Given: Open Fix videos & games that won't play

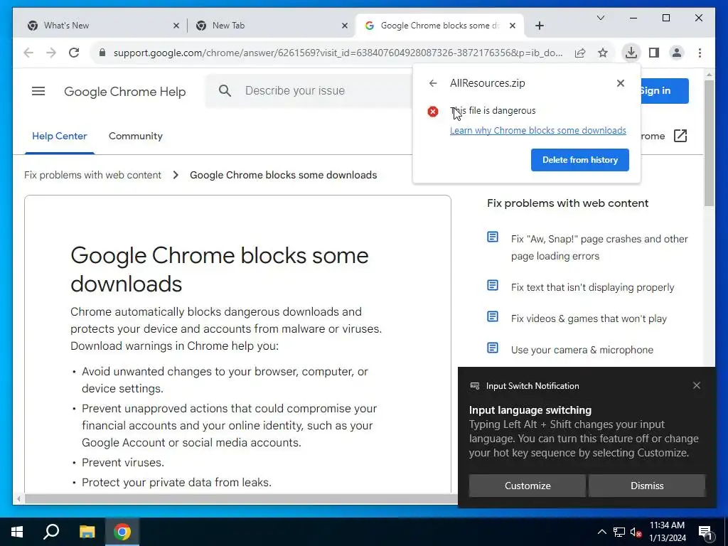Looking at the screenshot, I should click(x=589, y=318).
